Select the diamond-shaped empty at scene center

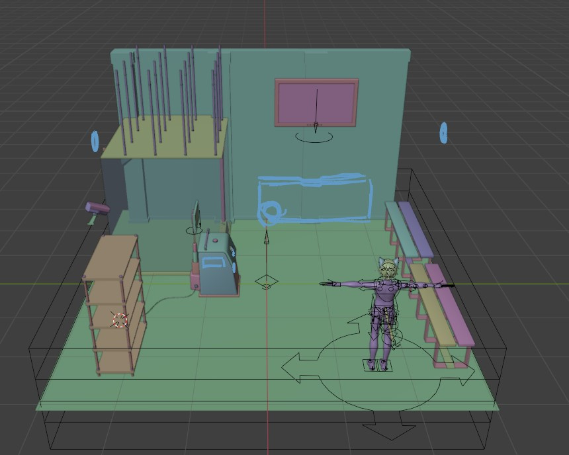tap(267, 282)
